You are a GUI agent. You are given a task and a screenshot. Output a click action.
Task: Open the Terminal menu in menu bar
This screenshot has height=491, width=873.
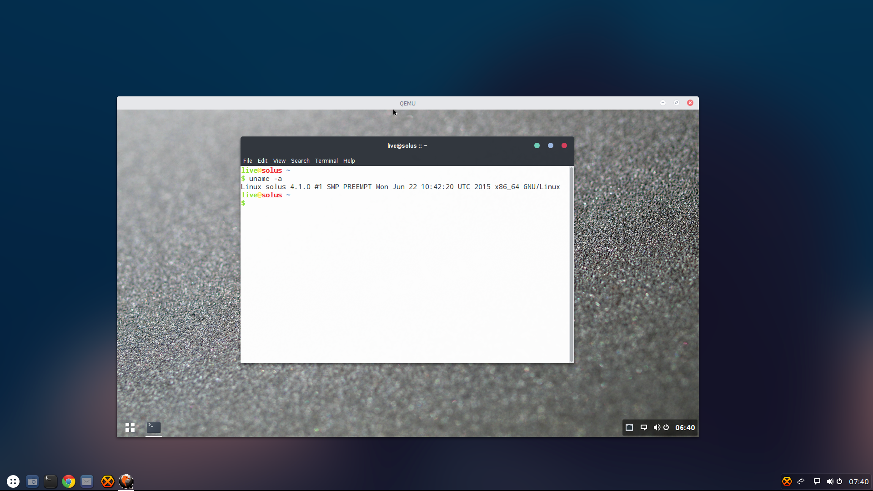tap(326, 161)
